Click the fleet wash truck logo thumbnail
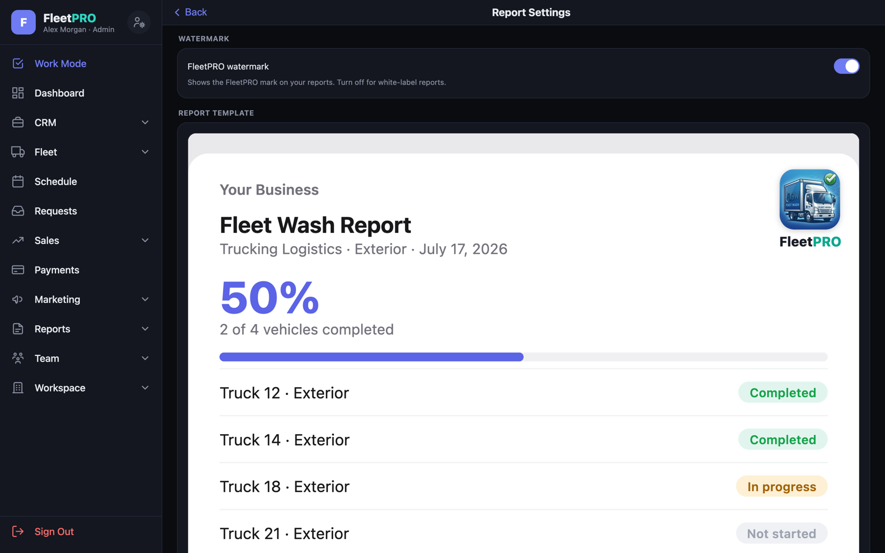This screenshot has width=885, height=553. click(x=810, y=199)
